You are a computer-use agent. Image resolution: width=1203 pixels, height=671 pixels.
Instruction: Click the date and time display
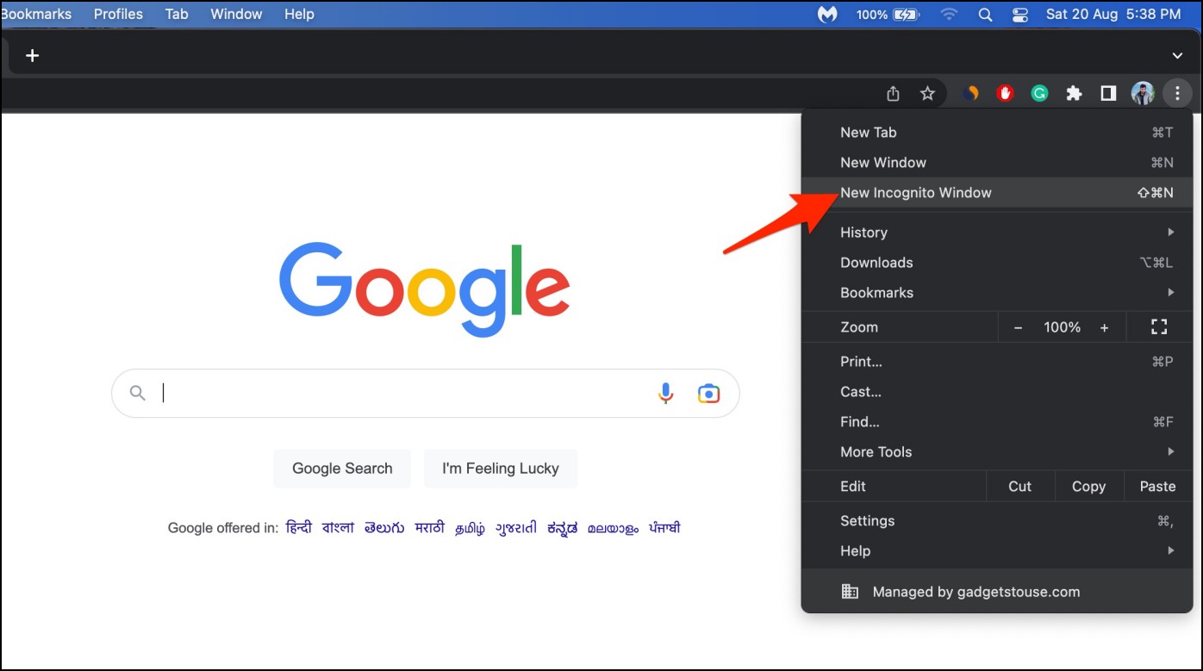click(1113, 15)
